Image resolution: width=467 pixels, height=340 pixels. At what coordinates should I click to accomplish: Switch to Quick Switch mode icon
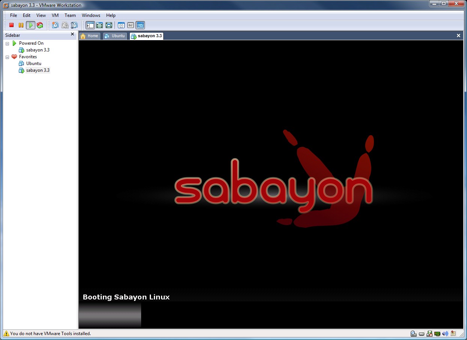point(99,25)
